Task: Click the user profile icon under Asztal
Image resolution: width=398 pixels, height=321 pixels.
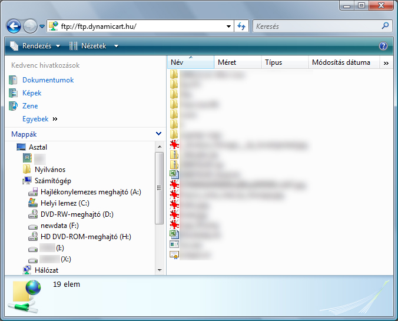Action: tap(27, 158)
